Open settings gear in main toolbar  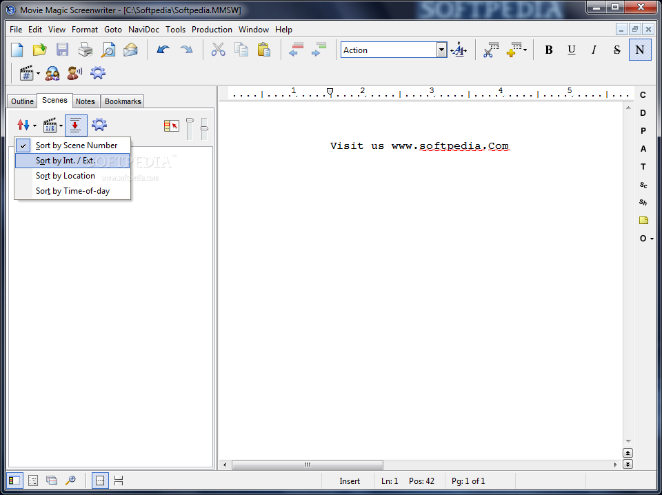[97, 73]
